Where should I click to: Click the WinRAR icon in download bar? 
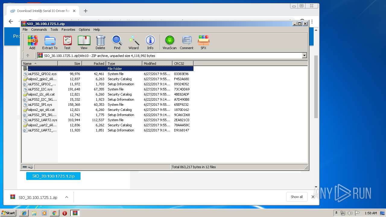point(13,197)
